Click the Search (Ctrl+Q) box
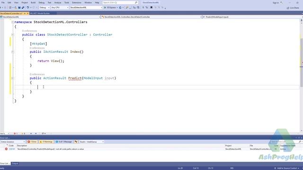Viewport: 303px width, 170px height. (120, 3)
